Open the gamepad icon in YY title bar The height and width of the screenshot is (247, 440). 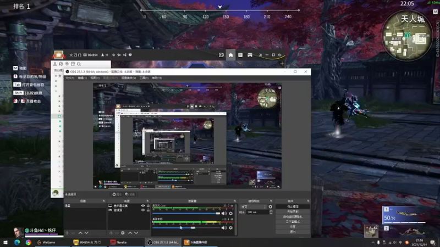point(250,55)
